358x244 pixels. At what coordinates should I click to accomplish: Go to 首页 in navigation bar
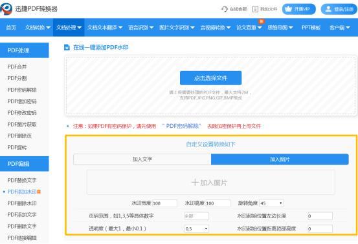click(x=11, y=28)
